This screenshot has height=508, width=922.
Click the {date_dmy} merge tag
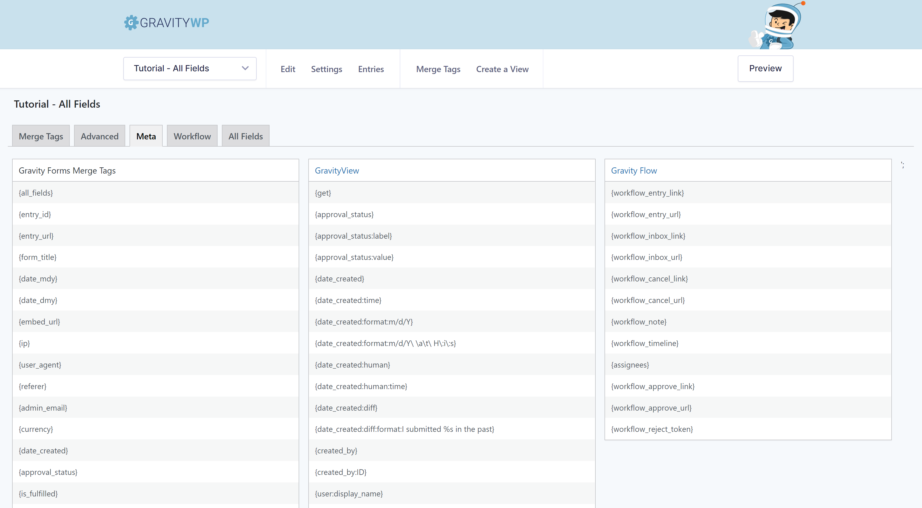(x=38, y=300)
